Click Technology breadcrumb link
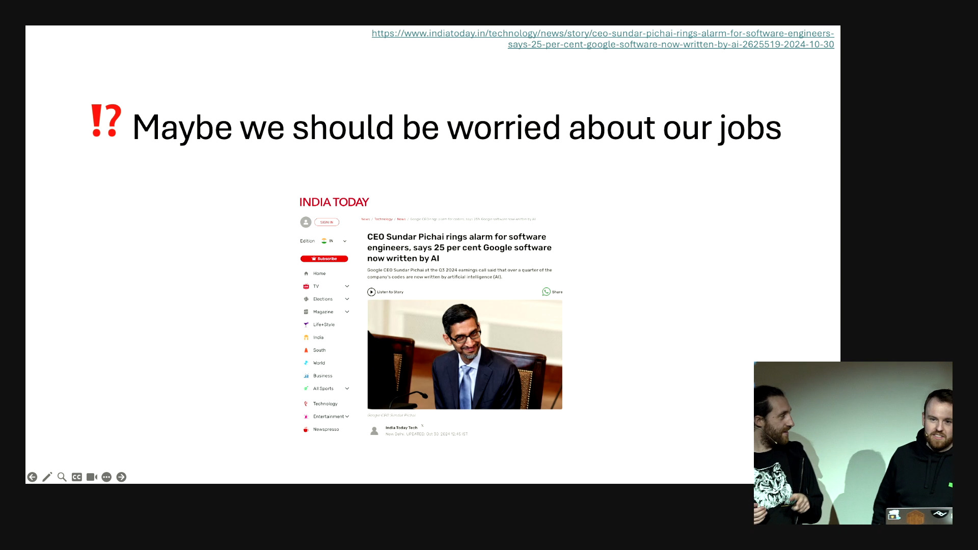This screenshot has width=978, height=550. tap(384, 219)
